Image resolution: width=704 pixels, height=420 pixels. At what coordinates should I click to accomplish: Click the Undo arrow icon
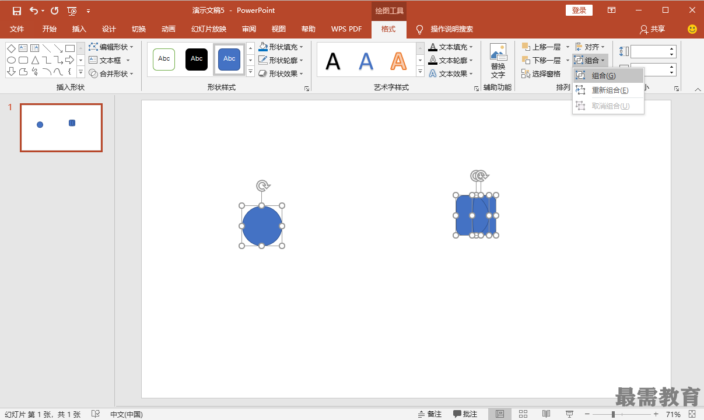33,10
